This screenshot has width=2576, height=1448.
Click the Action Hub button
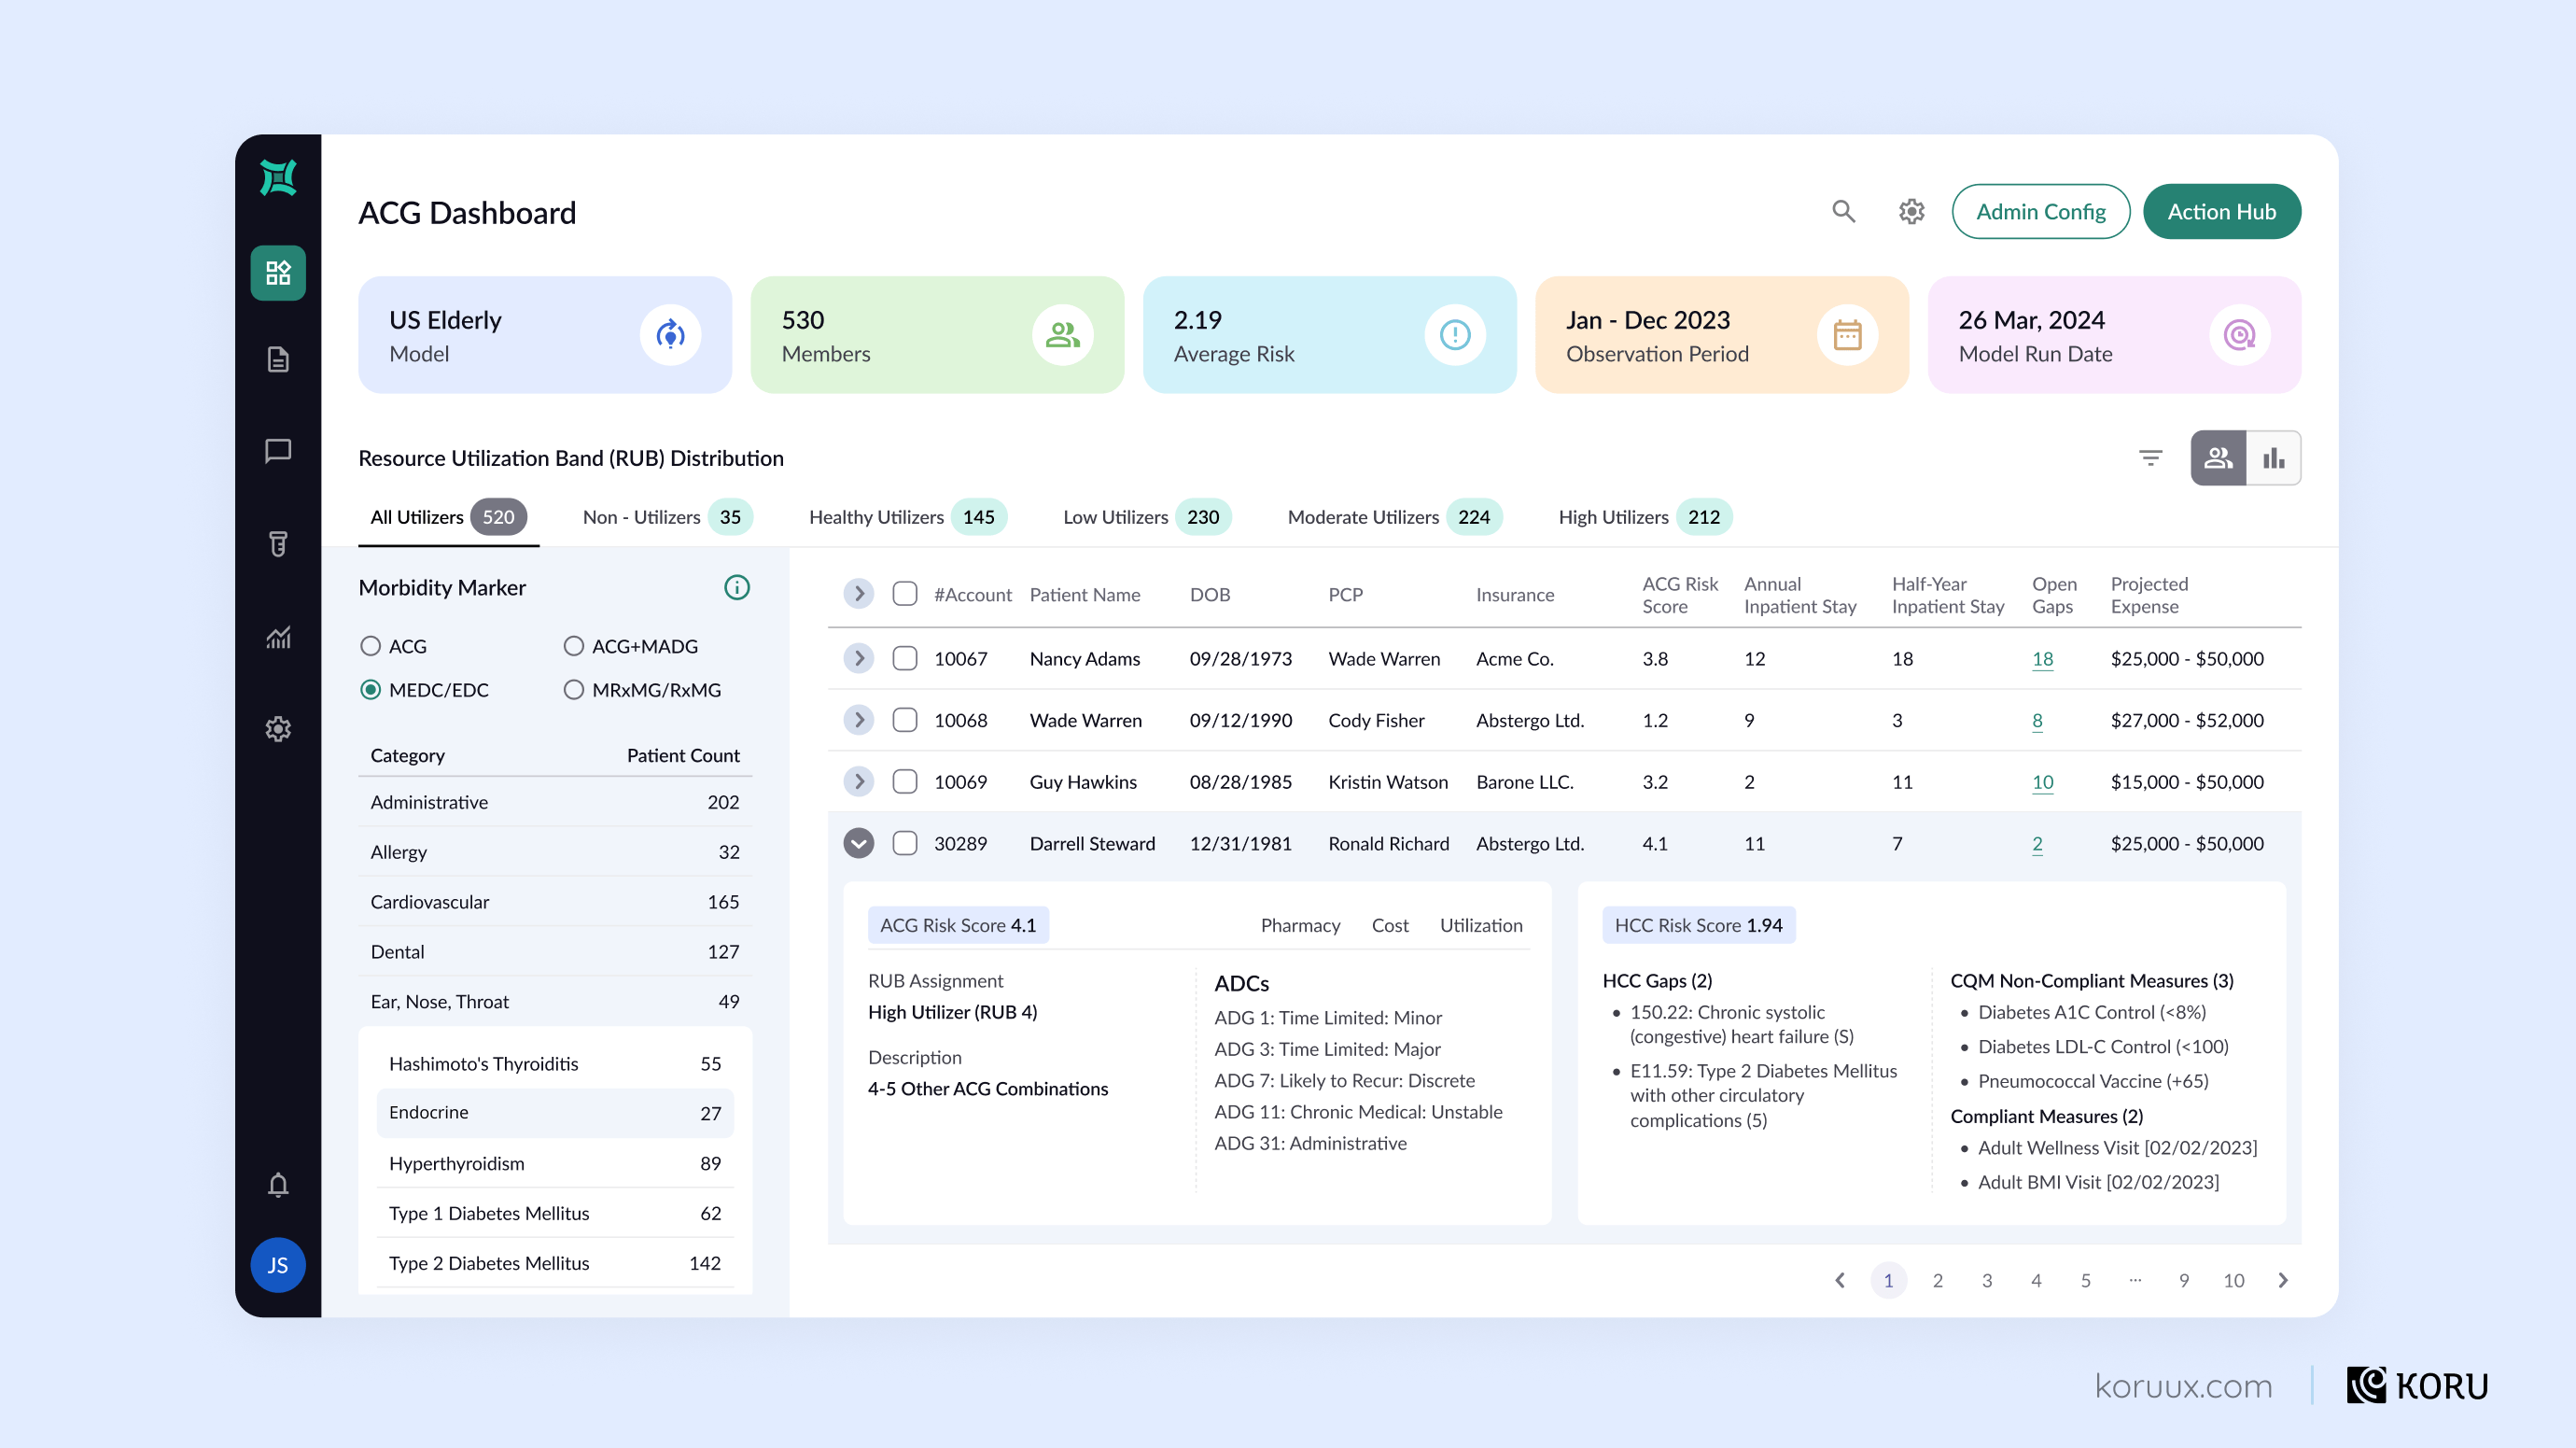point(2221,211)
